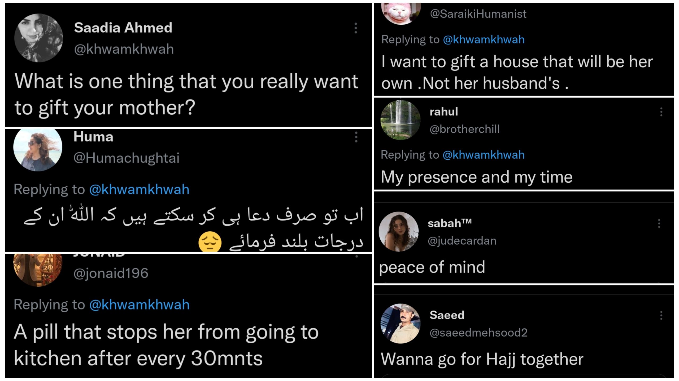Open the Saadia Ahmed display name
Screen dimensions: 679x381
click(x=123, y=28)
